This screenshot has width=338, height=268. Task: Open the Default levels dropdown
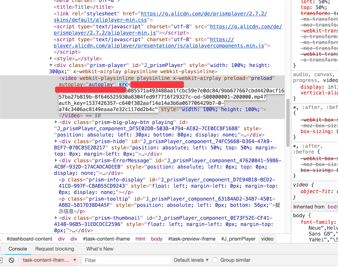click(191, 260)
